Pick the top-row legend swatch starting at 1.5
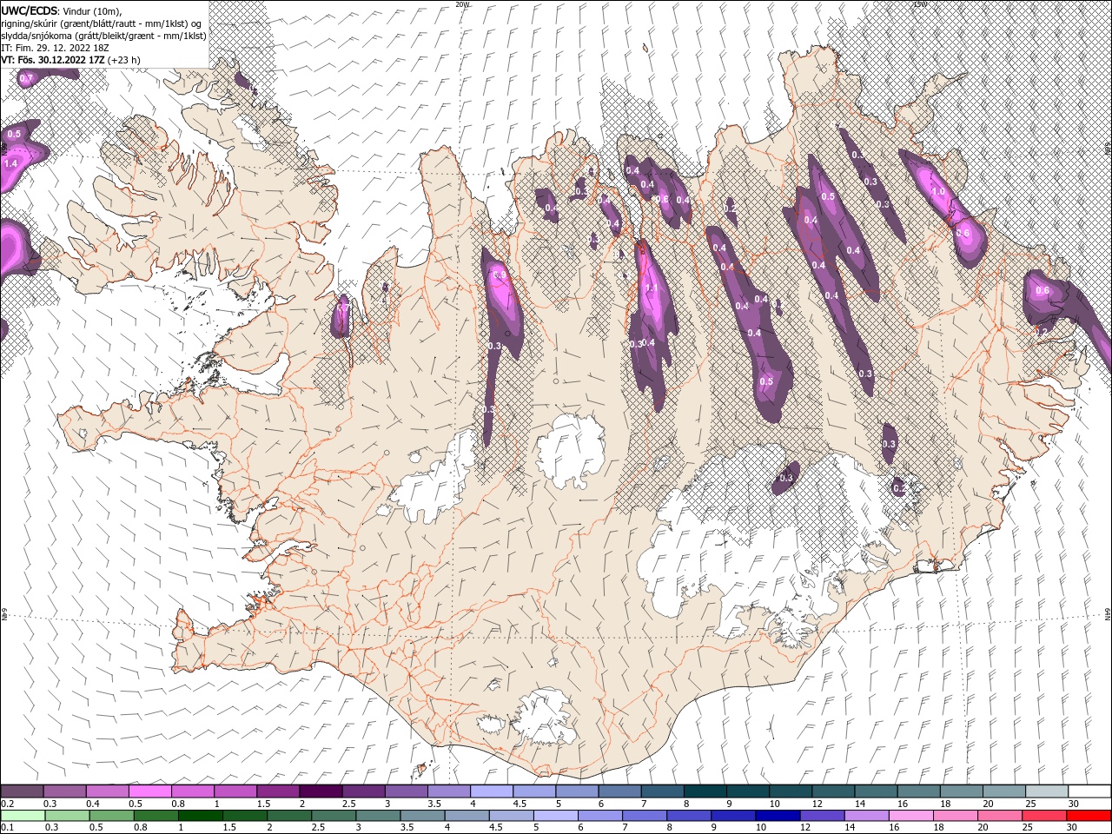 pyautogui.click(x=278, y=791)
